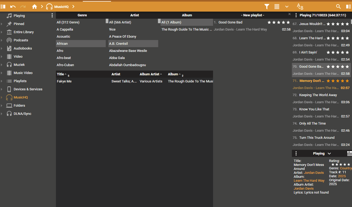Expand the Playing dropdown in preview panel
This screenshot has height=207, width=352.
pyautogui.click(x=329, y=154)
